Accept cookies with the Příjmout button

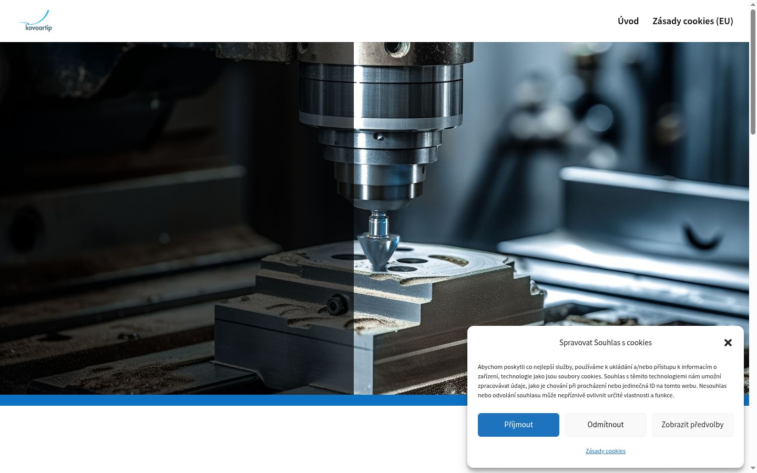(x=518, y=425)
